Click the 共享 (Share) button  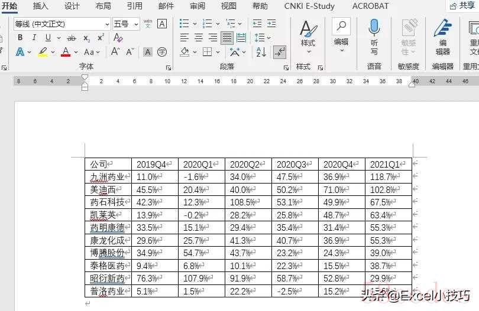(462, 6)
